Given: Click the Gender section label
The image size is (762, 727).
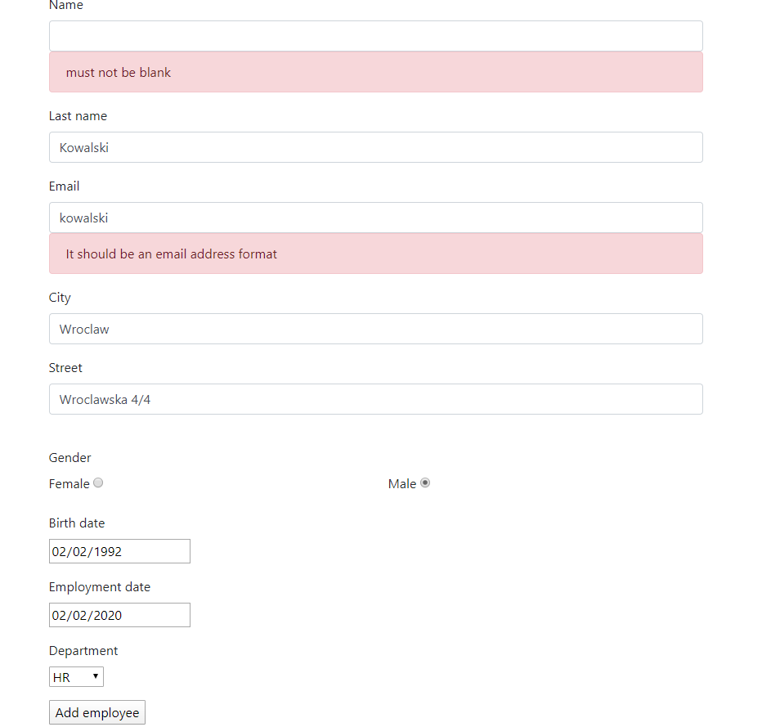Looking at the screenshot, I should [69, 457].
